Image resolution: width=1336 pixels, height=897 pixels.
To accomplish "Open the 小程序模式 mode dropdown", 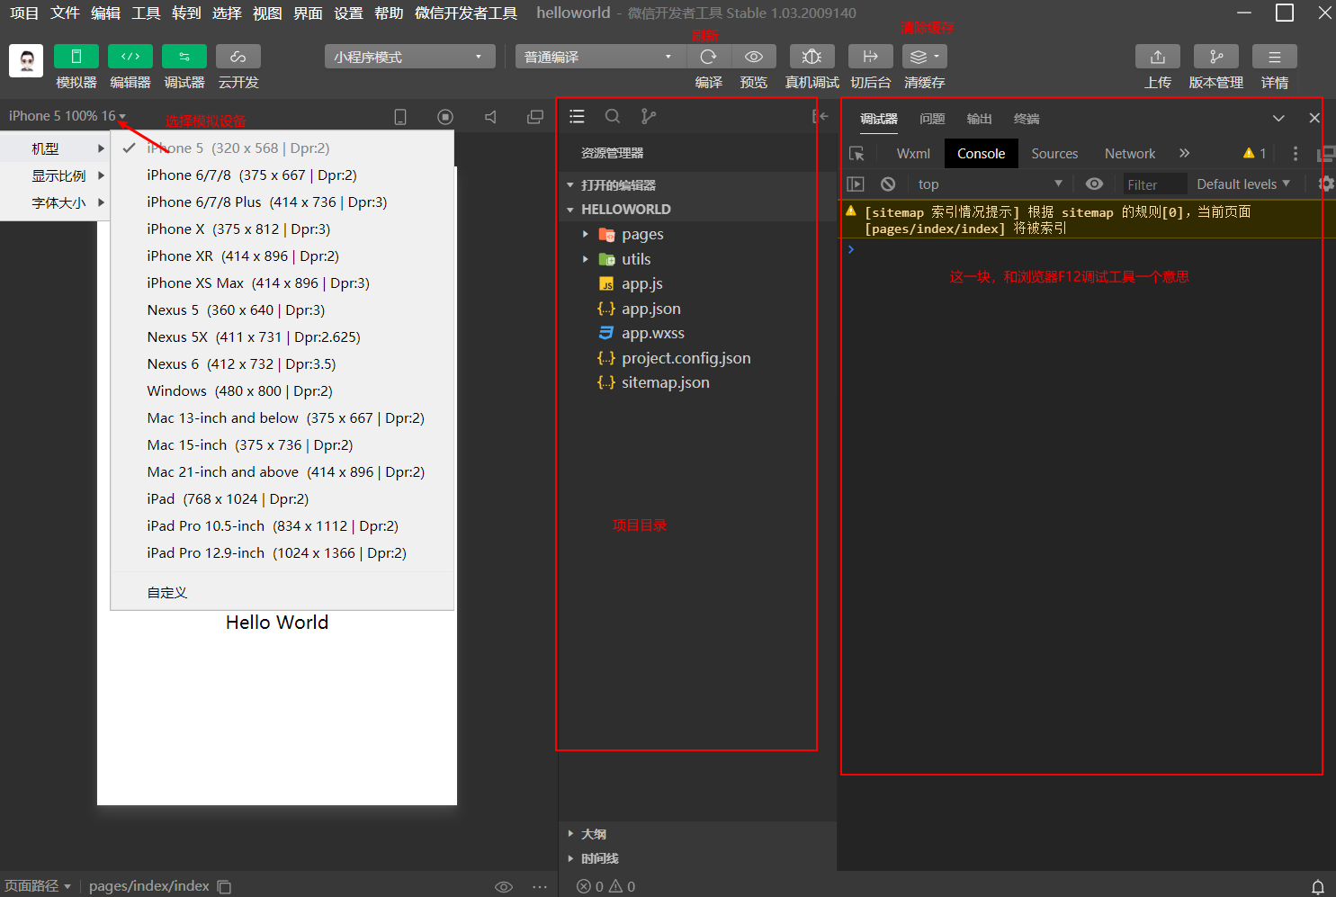I will tap(409, 57).
